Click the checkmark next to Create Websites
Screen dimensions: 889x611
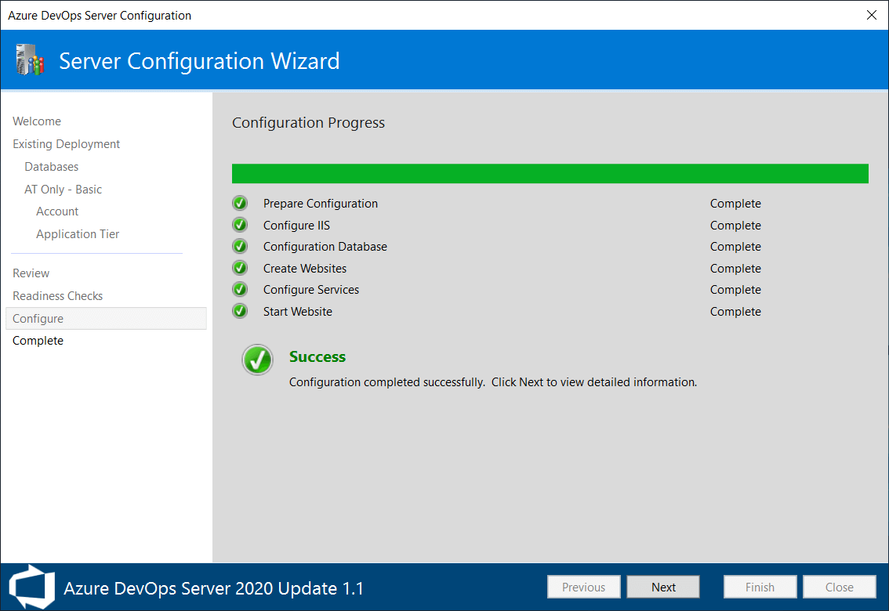tap(240, 269)
